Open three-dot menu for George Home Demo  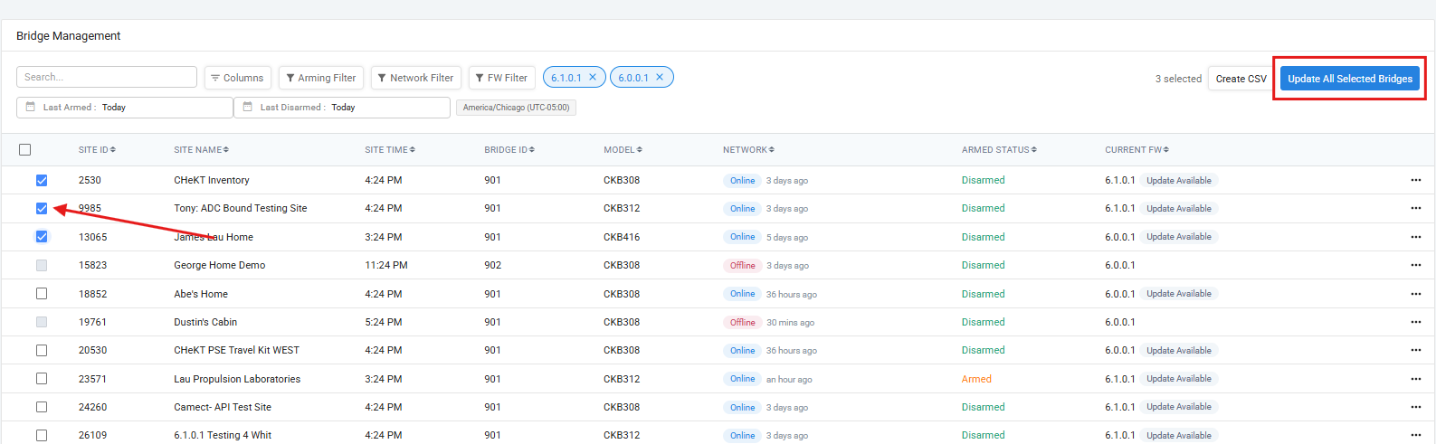pyautogui.click(x=1415, y=265)
